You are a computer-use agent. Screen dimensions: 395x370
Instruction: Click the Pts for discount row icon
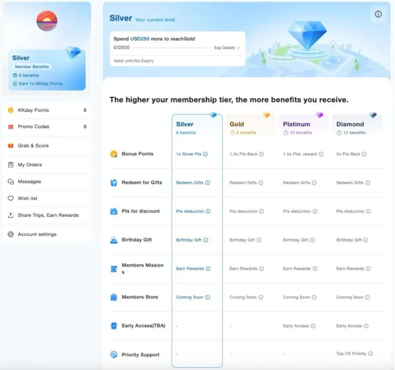(114, 211)
